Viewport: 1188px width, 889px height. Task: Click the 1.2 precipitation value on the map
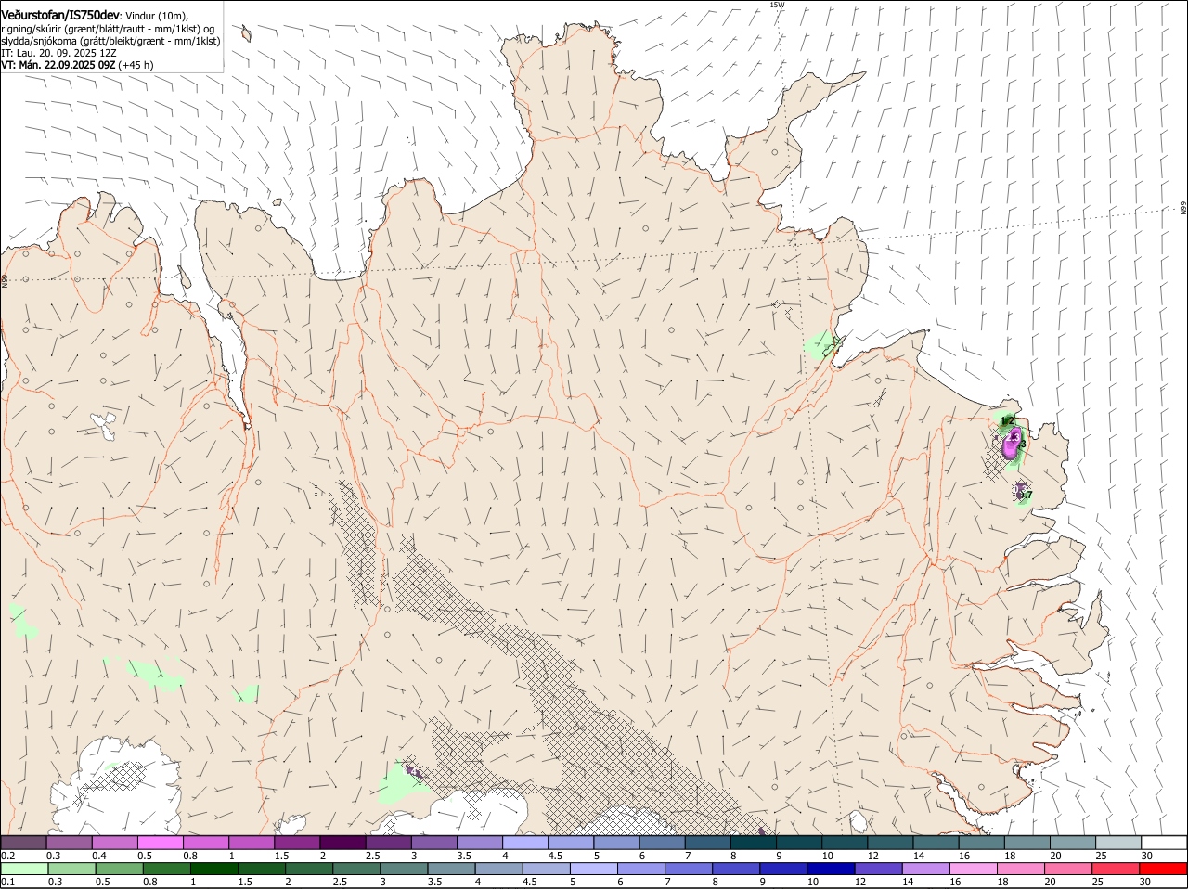[x=1007, y=421]
